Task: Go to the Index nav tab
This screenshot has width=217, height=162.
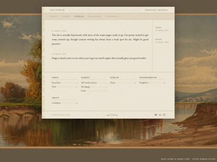Action: click(53, 16)
